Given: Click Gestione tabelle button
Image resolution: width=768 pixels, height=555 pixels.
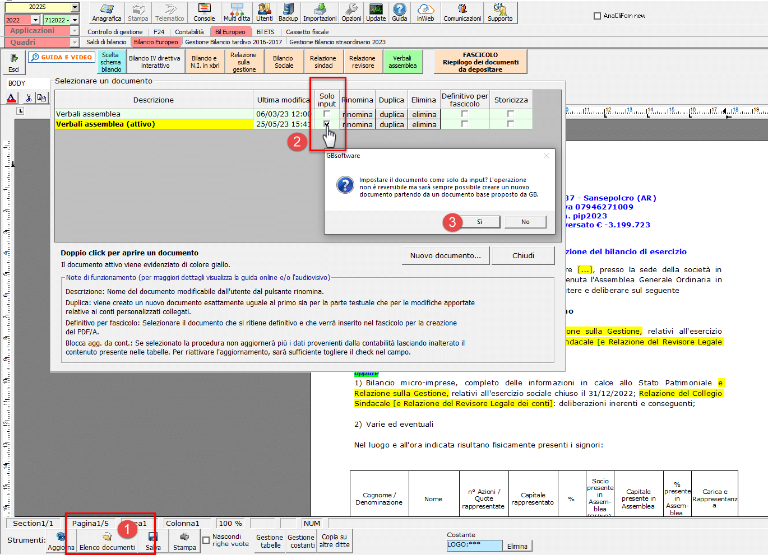Looking at the screenshot, I should click(x=270, y=541).
